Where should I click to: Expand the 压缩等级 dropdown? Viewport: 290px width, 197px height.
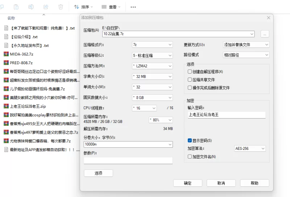click(x=152, y=55)
